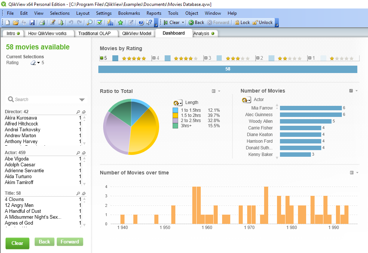
Task: Clear Title selections with its eraser icon
Action: click(84, 194)
